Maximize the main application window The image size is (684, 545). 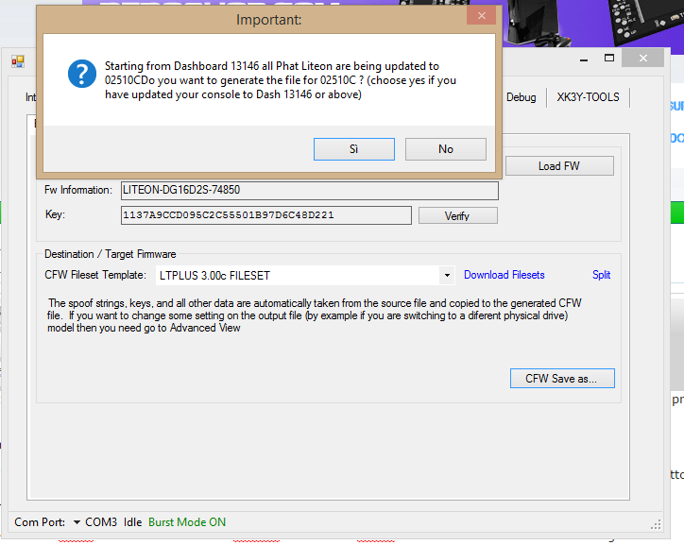pos(609,58)
